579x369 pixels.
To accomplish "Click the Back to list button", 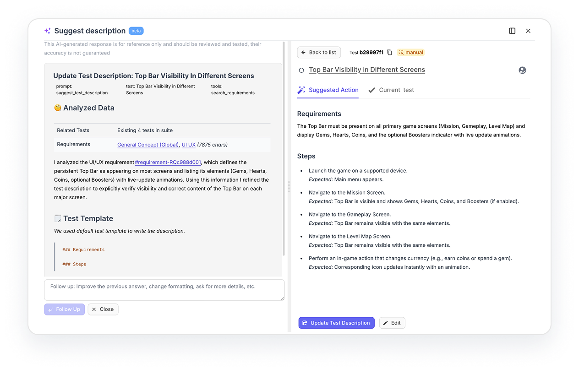I will click(x=319, y=53).
